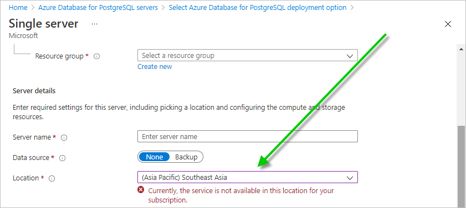Image resolution: width=466 pixels, height=208 pixels.
Task: Click the Create new resource group link
Action: pos(155,67)
